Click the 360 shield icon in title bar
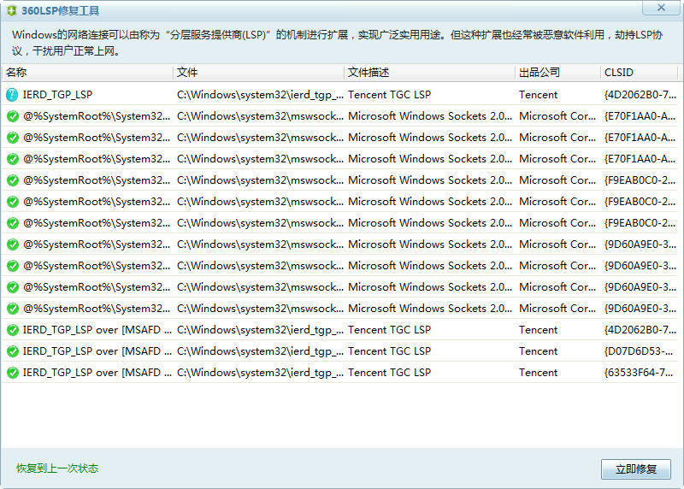Viewport: 684px width, 489px height. click(11, 9)
